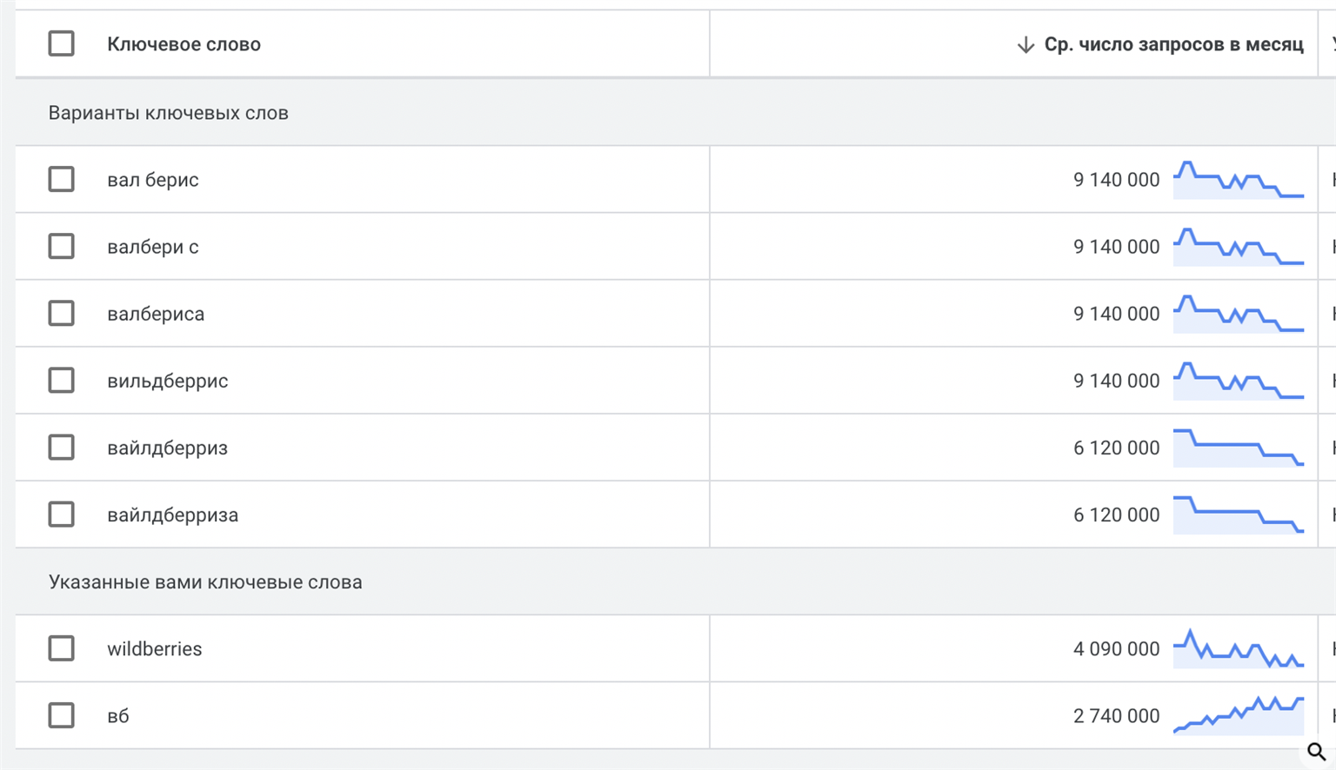
Task: Select the 'валбери с' row checkbox
Action: coord(61,247)
